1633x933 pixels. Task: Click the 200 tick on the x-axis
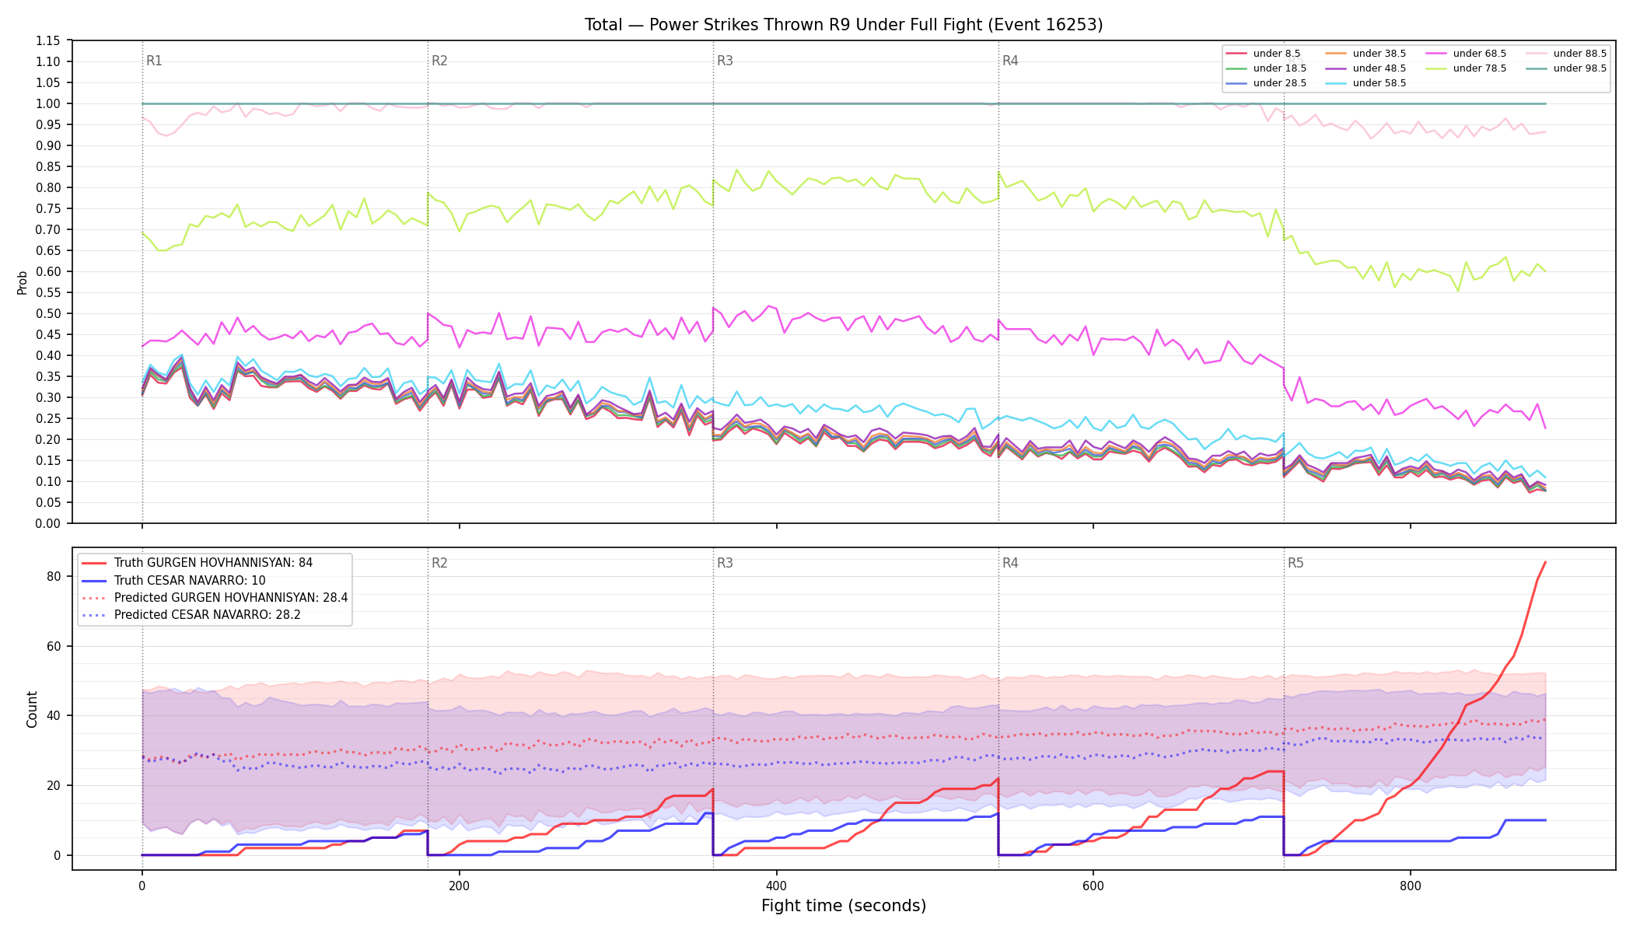click(459, 886)
